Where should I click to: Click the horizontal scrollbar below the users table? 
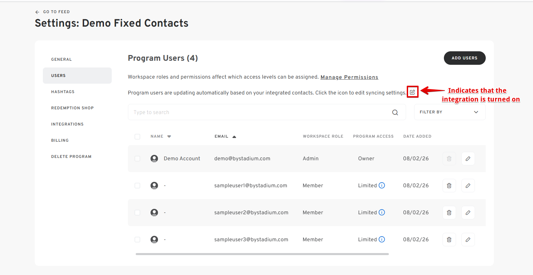262,254
